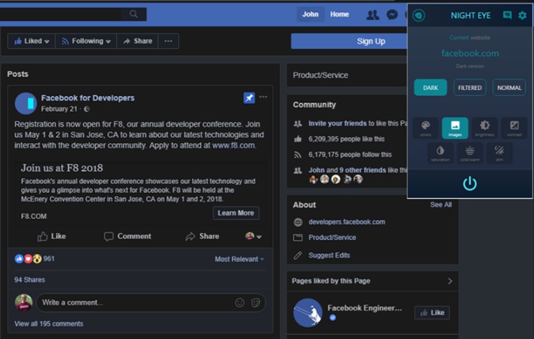Screen dimensions: 534x339
Task: Click the Learn More button
Action: 236,213
